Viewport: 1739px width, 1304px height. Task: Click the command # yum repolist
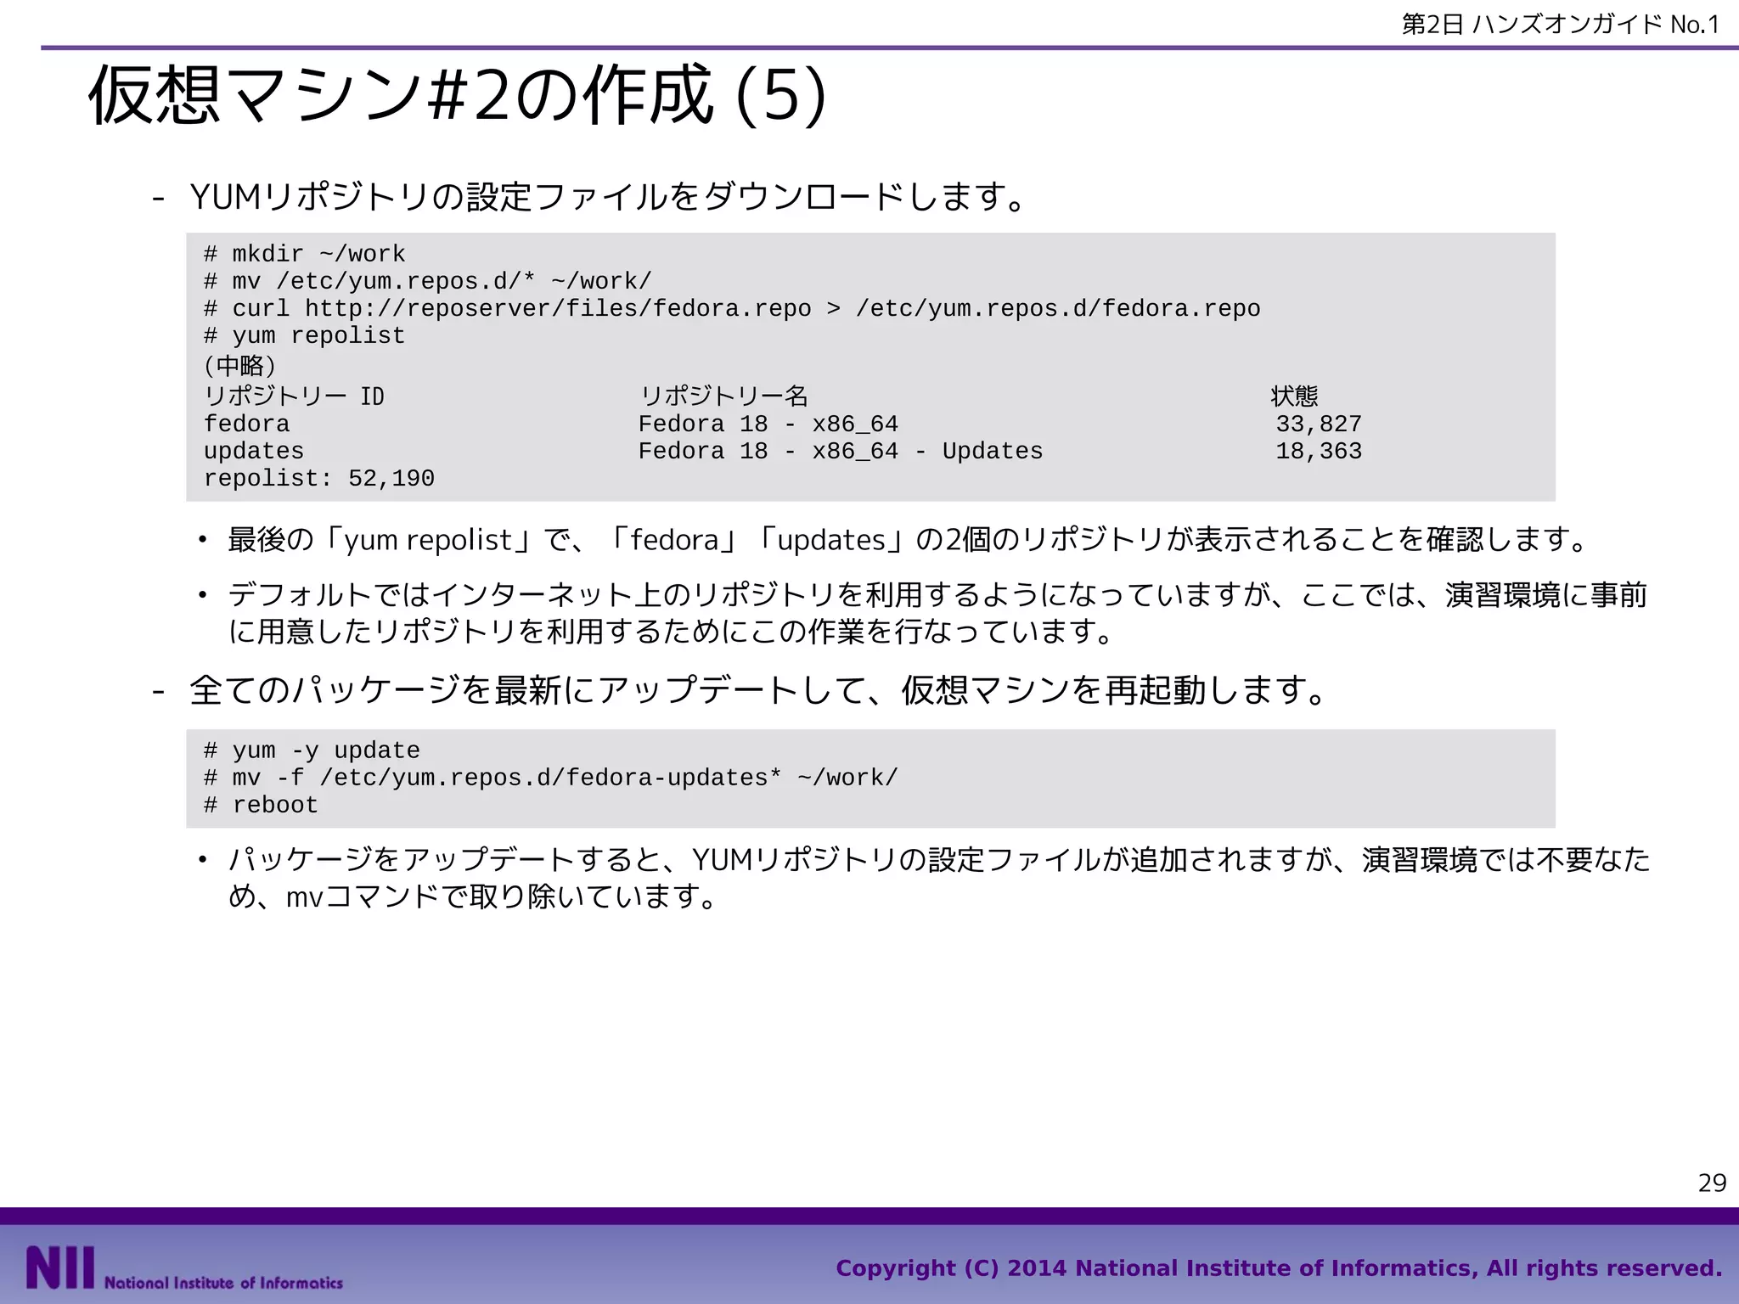305,335
